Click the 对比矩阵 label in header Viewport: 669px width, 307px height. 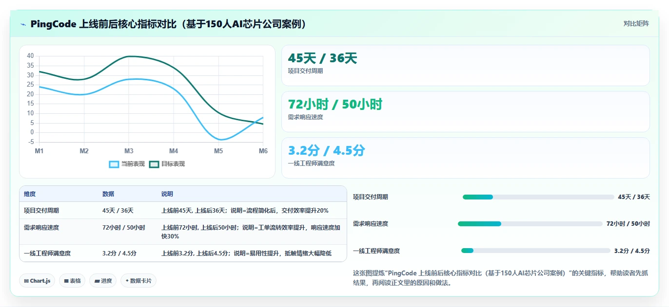coord(636,24)
